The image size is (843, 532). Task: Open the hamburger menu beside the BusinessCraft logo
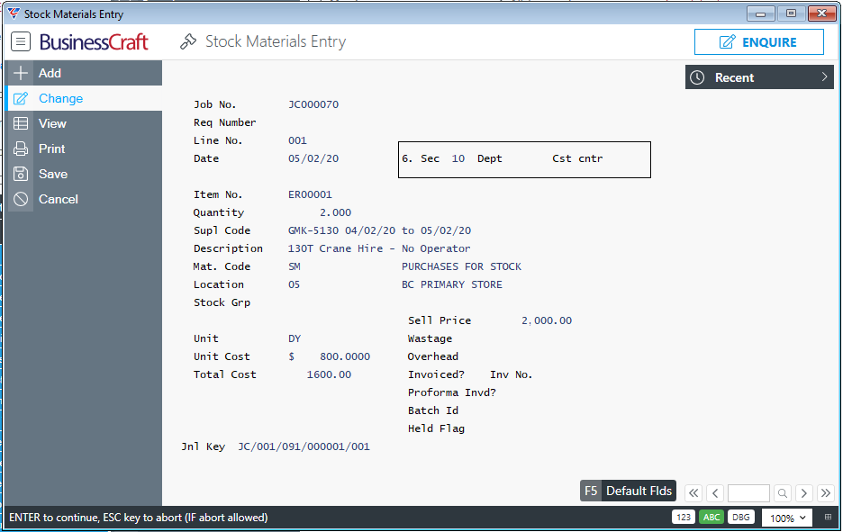(x=21, y=41)
